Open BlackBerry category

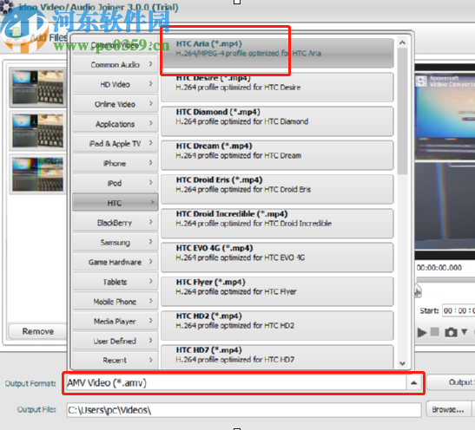click(x=115, y=223)
